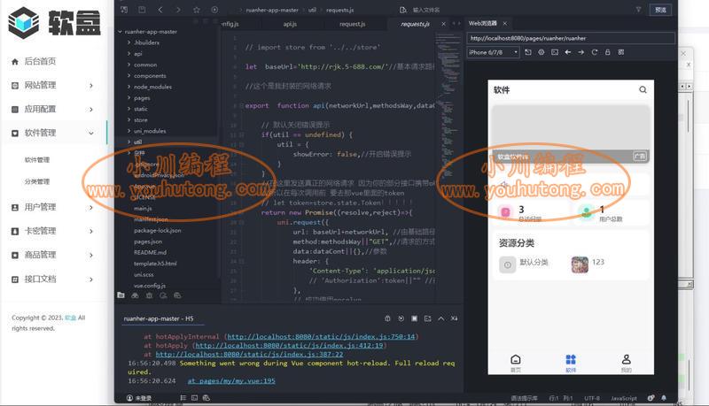
Task: Click the save file icon in HBuilderX toolbar
Action: [x=142, y=10]
